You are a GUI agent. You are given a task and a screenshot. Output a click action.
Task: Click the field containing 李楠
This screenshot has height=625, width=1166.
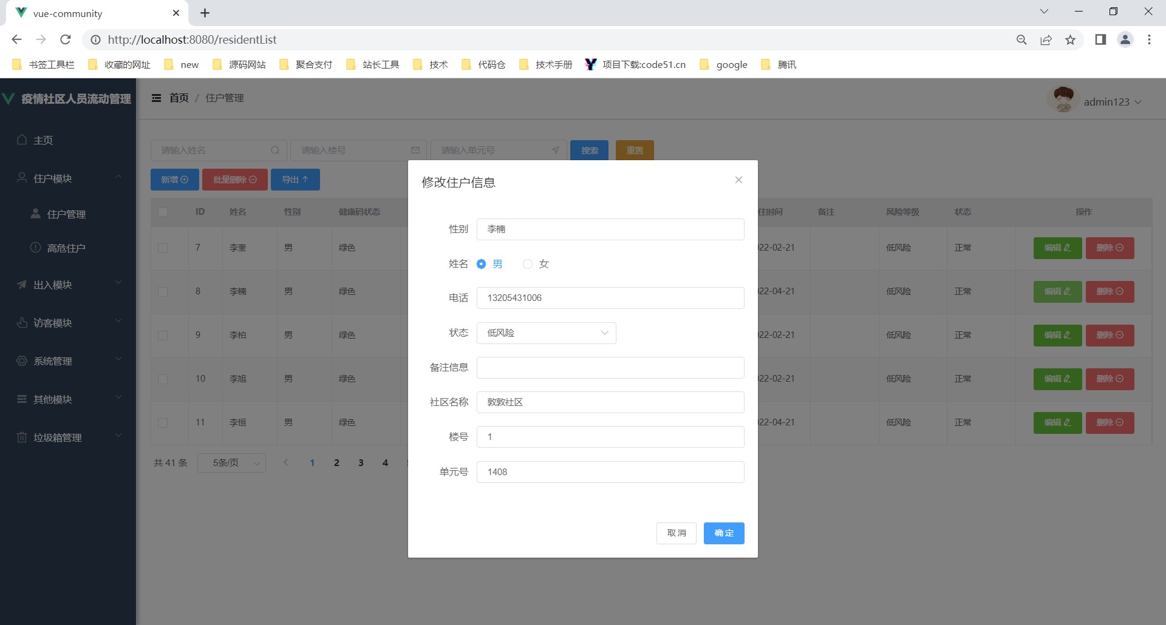610,229
